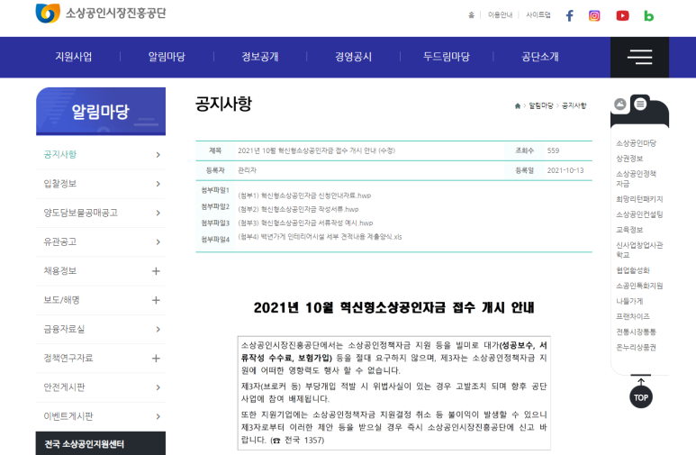Open 온누리상품권 quick link
The image size is (696, 455).
pyautogui.click(x=636, y=348)
